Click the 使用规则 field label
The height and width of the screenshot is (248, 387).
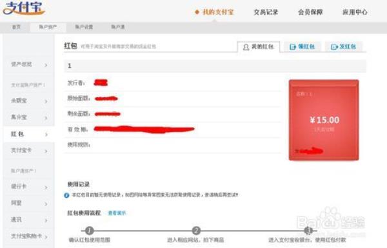point(79,144)
